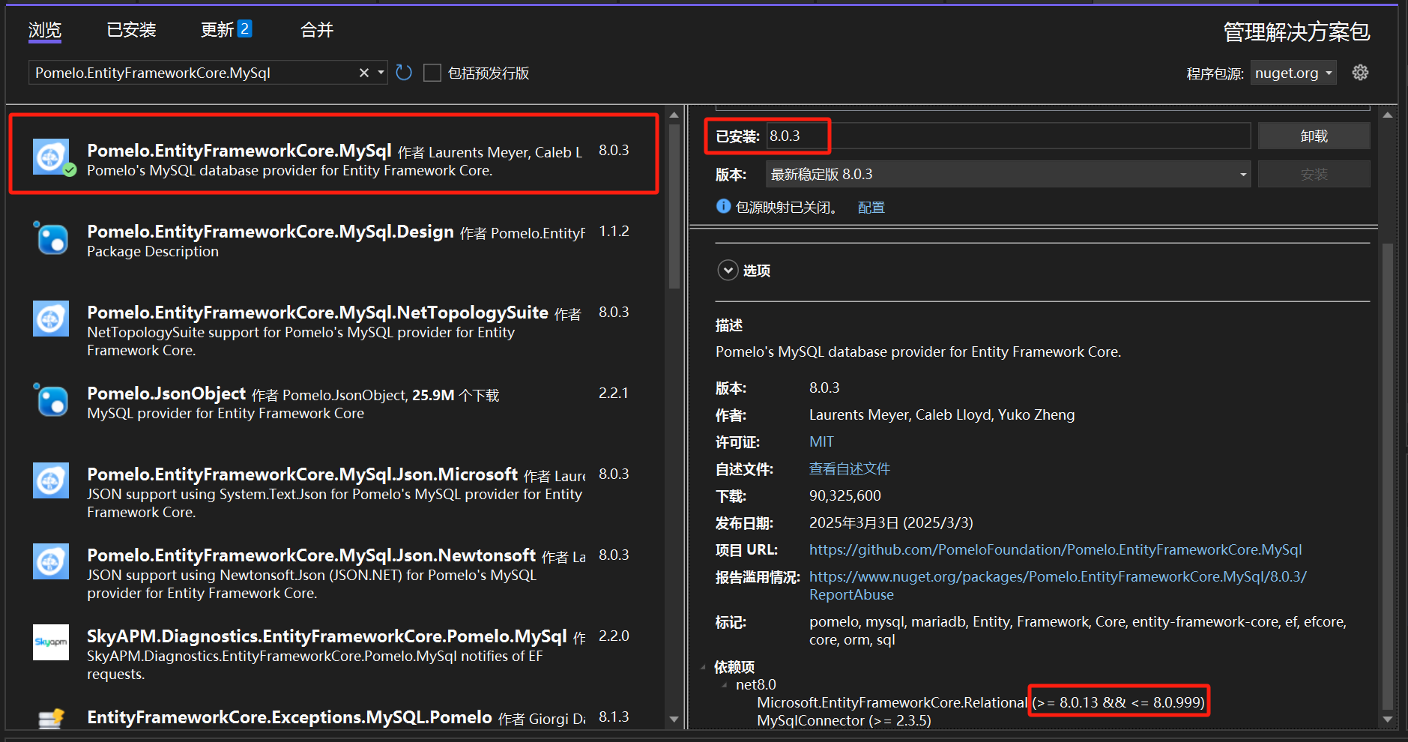This screenshot has width=1408, height=742.
Task: Expand the 选项 options section
Action: point(728,270)
